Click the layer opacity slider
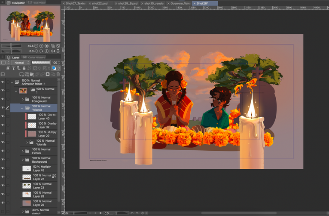The image size is (329, 216). (x=41, y=63)
